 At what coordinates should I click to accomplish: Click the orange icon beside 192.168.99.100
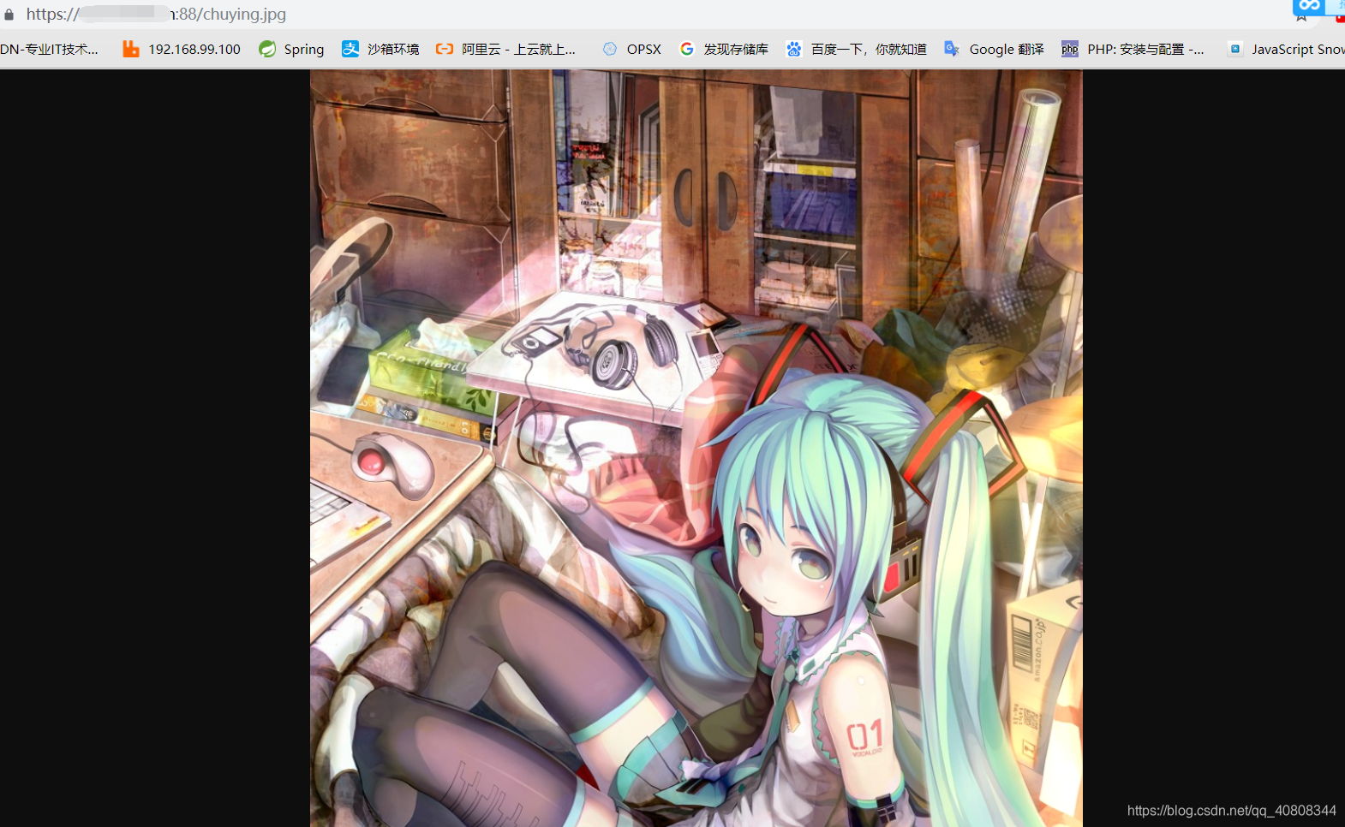point(130,50)
